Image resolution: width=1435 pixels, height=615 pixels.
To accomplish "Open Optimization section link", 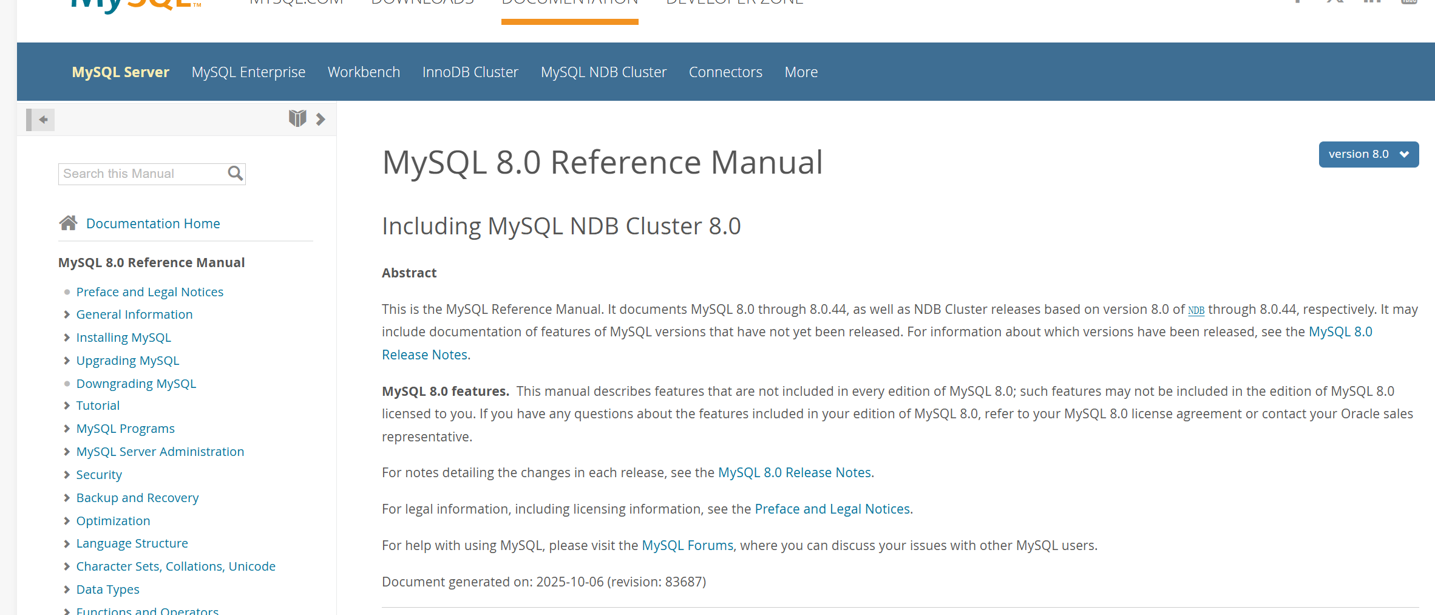I will (113, 521).
